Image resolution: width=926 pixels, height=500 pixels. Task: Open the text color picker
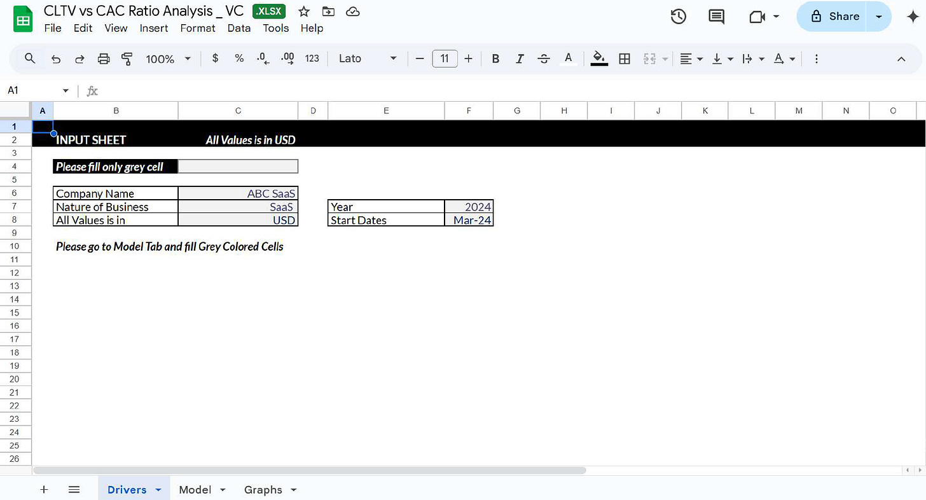coord(568,59)
